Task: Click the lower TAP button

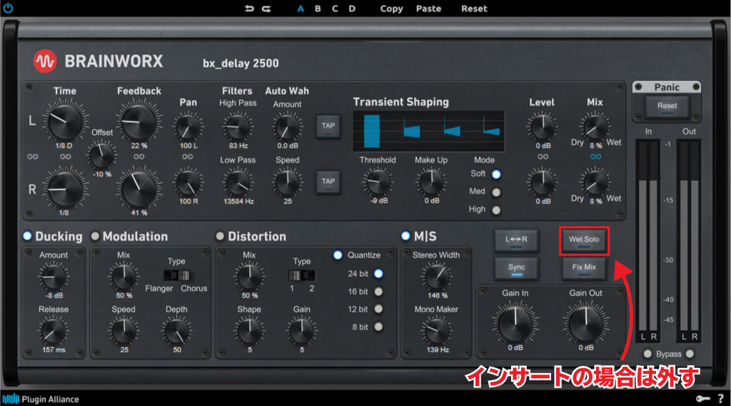Action: pyautogui.click(x=328, y=182)
